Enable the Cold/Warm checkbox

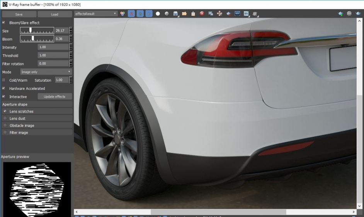(4, 80)
